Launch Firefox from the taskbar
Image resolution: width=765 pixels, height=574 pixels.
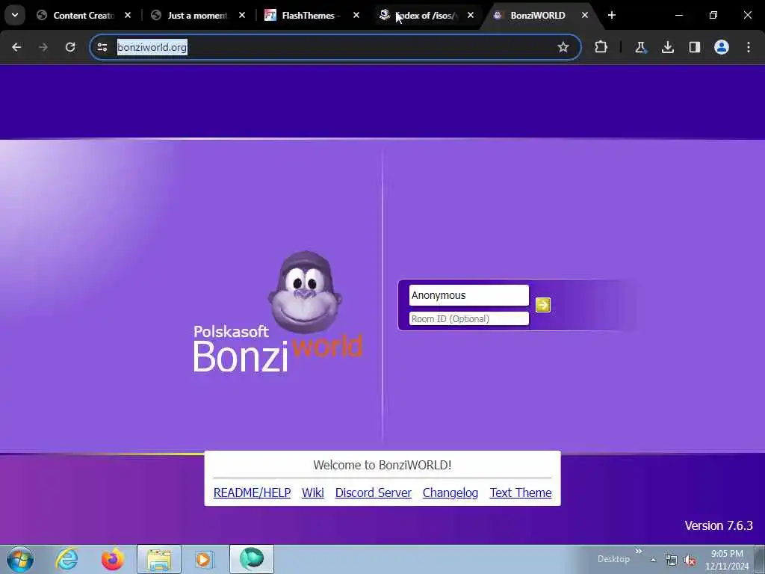coord(112,559)
